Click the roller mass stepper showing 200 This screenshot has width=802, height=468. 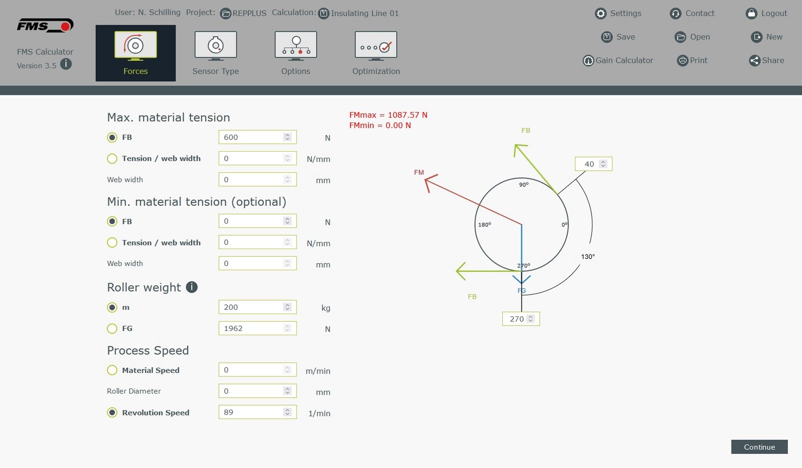click(288, 307)
